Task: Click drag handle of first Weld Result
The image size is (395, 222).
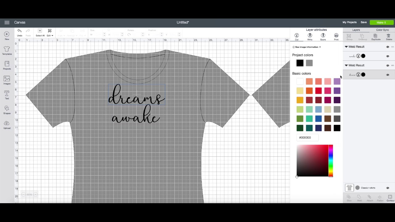Action: click(x=393, y=47)
